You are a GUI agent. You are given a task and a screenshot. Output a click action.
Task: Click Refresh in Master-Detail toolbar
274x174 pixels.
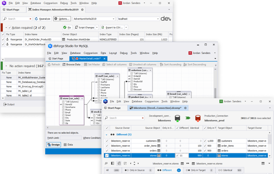(x=54, y=64)
